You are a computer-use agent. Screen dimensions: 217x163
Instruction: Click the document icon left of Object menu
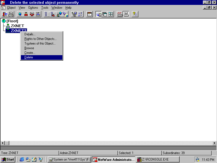point(3,8)
